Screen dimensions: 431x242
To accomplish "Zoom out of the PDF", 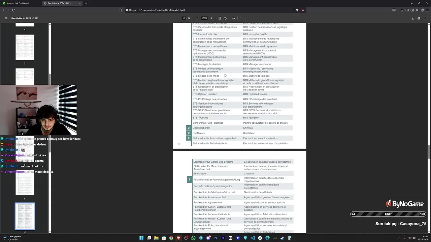I will (197, 18).
